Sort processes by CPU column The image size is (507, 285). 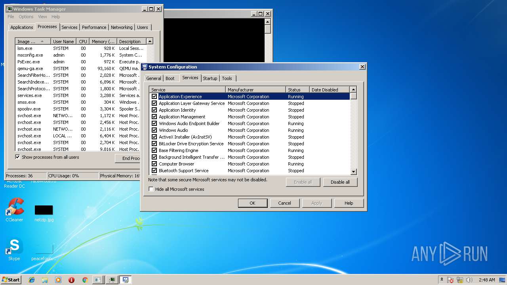click(83, 42)
